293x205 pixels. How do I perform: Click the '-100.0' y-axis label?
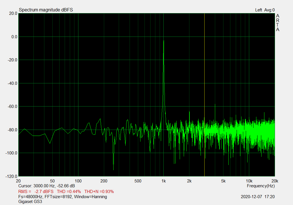(x=11, y=153)
